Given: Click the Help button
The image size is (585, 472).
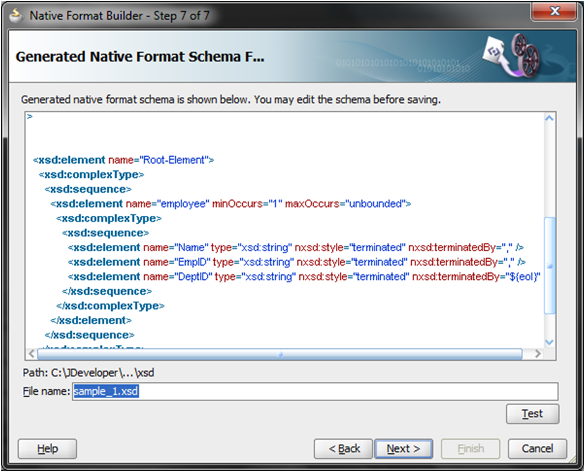Looking at the screenshot, I should tap(47, 448).
